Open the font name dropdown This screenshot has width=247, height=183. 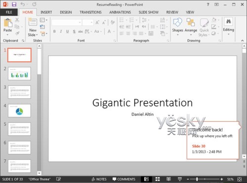(x=80, y=22)
